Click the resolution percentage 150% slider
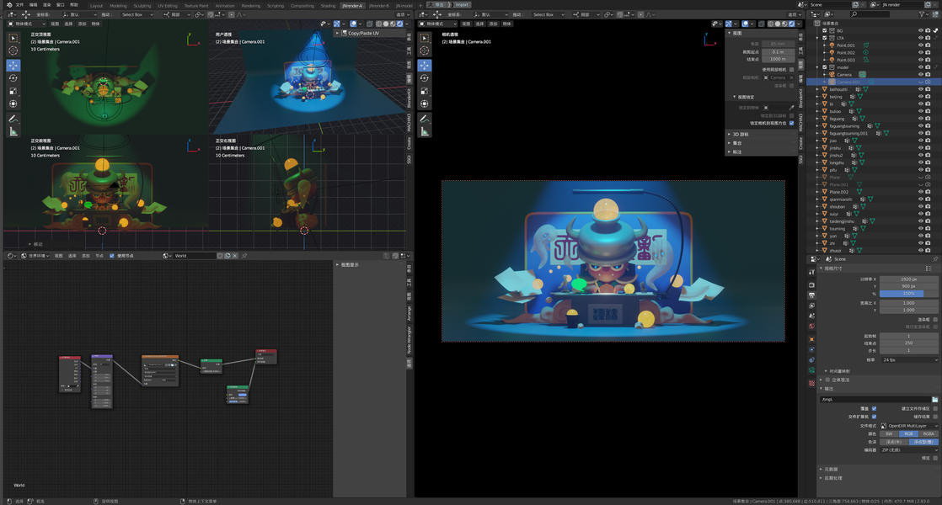The image size is (942, 505). (909, 294)
